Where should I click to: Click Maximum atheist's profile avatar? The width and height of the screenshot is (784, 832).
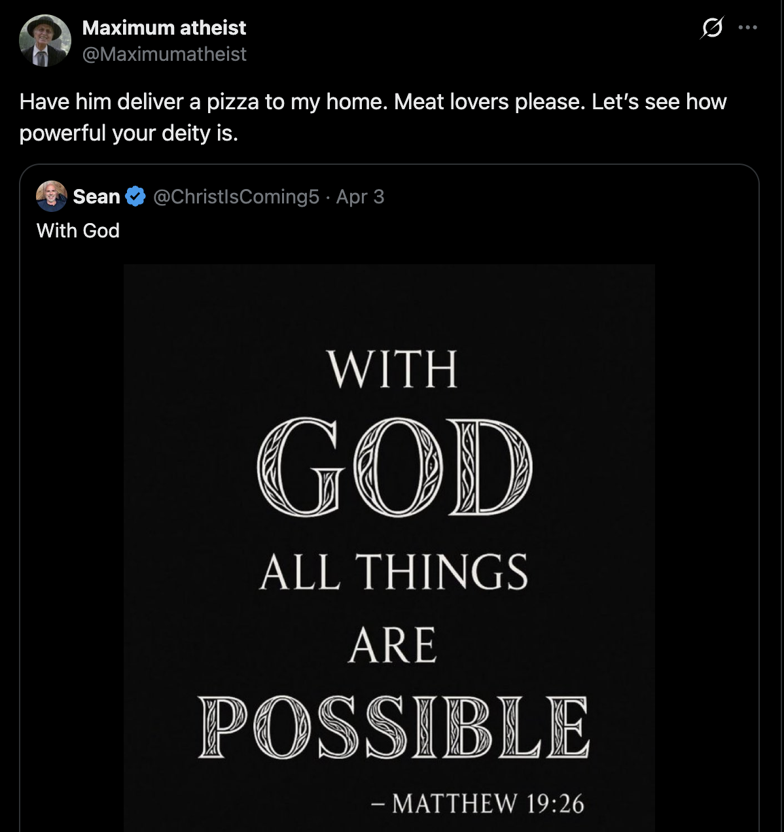click(x=45, y=41)
